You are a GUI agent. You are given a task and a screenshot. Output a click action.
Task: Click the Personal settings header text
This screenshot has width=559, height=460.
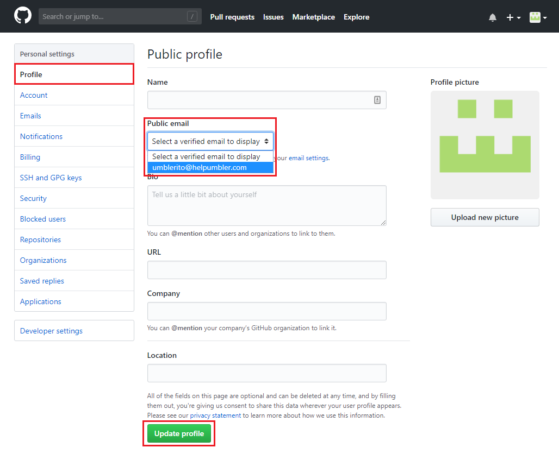[x=47, y=54]
